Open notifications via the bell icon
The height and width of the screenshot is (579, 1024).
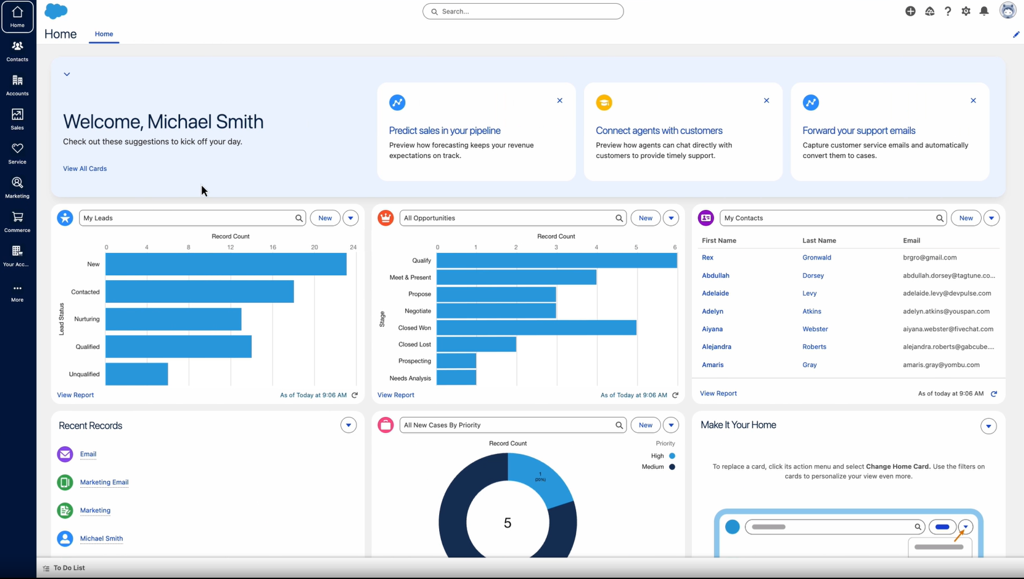(984, 11)
